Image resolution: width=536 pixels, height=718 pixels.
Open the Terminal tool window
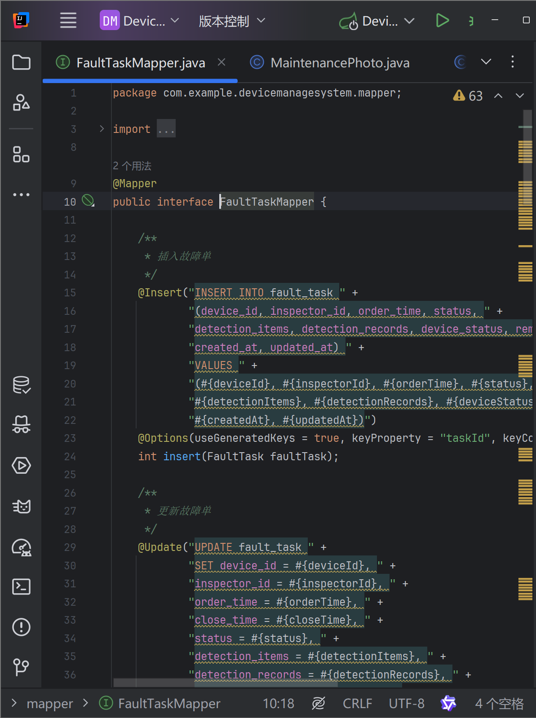[21, 586]
